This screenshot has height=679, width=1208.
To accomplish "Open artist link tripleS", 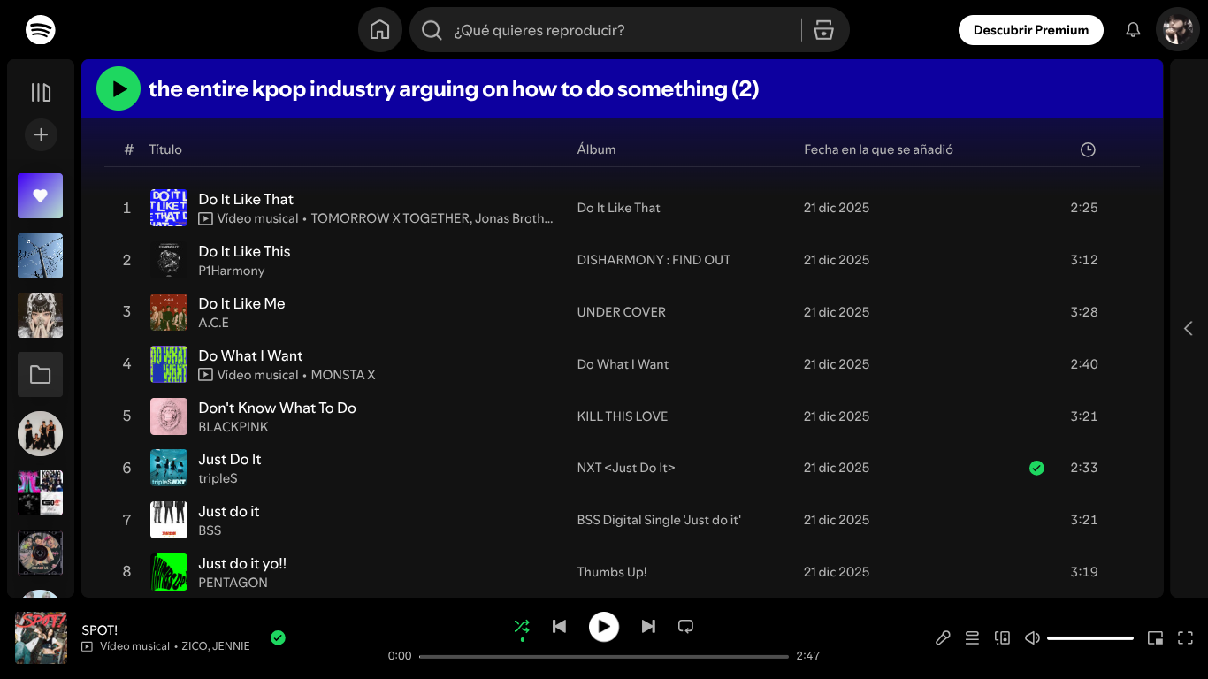I will pos(218,478).
